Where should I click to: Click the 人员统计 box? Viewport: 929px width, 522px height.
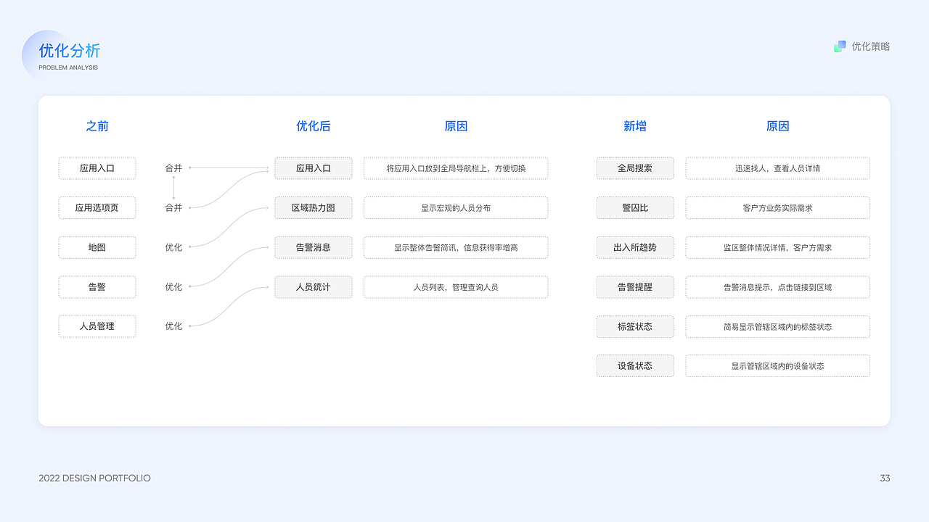[313, 287]
